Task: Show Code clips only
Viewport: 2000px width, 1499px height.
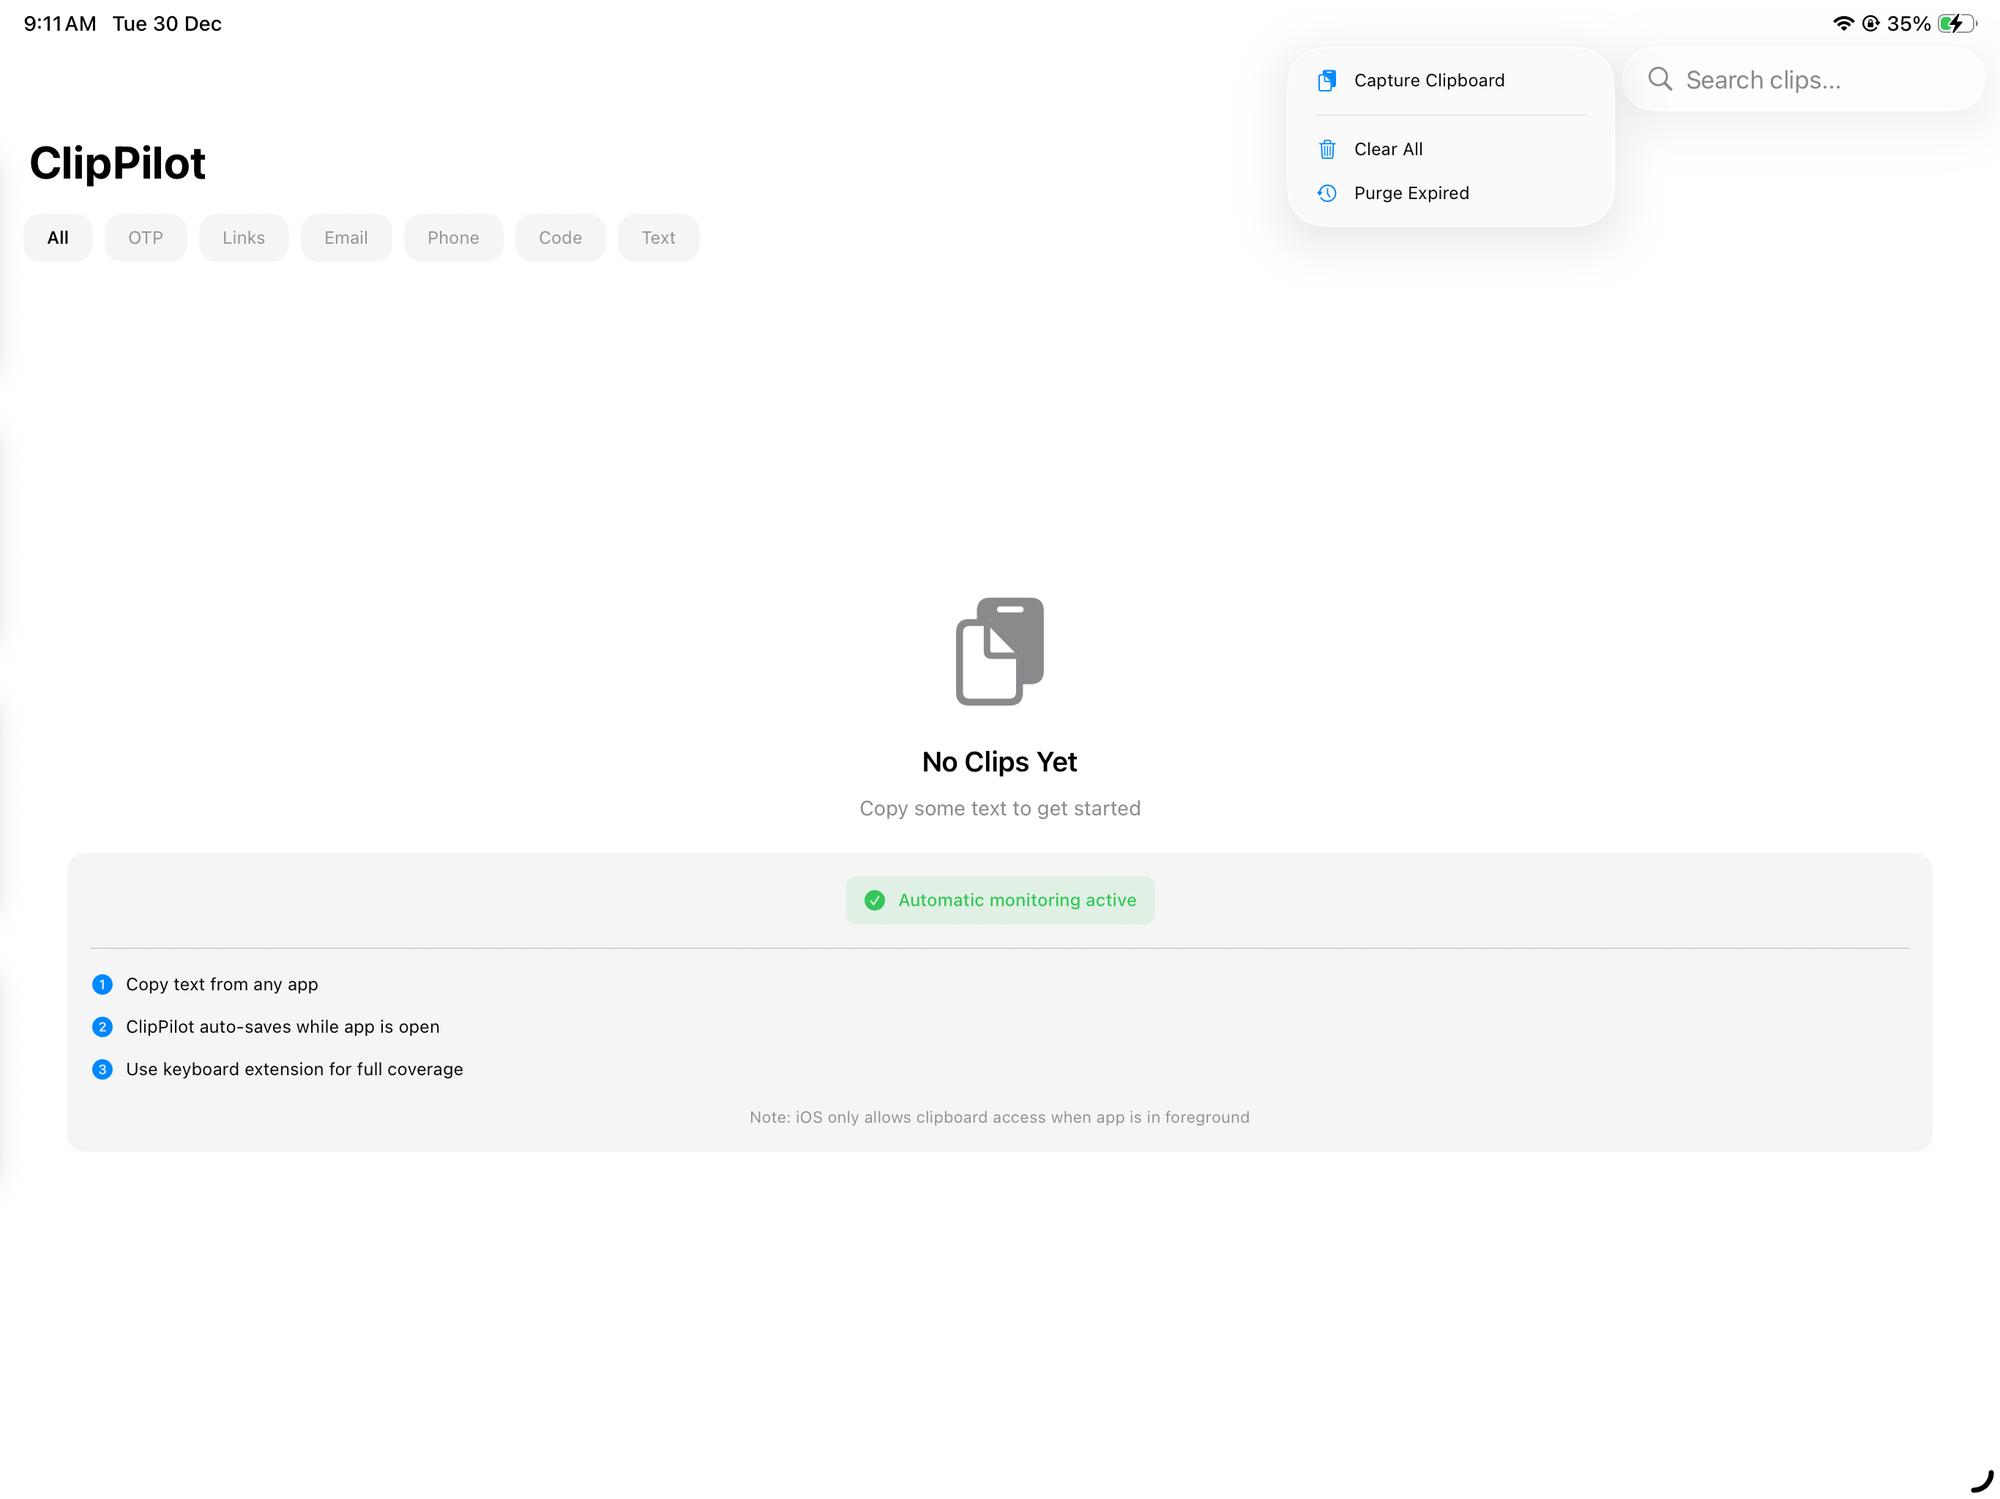Action: (560, 238)
